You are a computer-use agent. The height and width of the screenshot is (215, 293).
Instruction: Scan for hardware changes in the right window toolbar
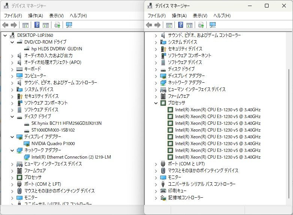(x=213, y=25)
